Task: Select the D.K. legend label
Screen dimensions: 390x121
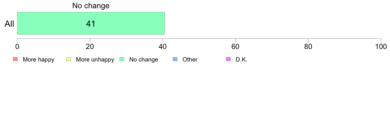Action: click(x=242, y=60)
